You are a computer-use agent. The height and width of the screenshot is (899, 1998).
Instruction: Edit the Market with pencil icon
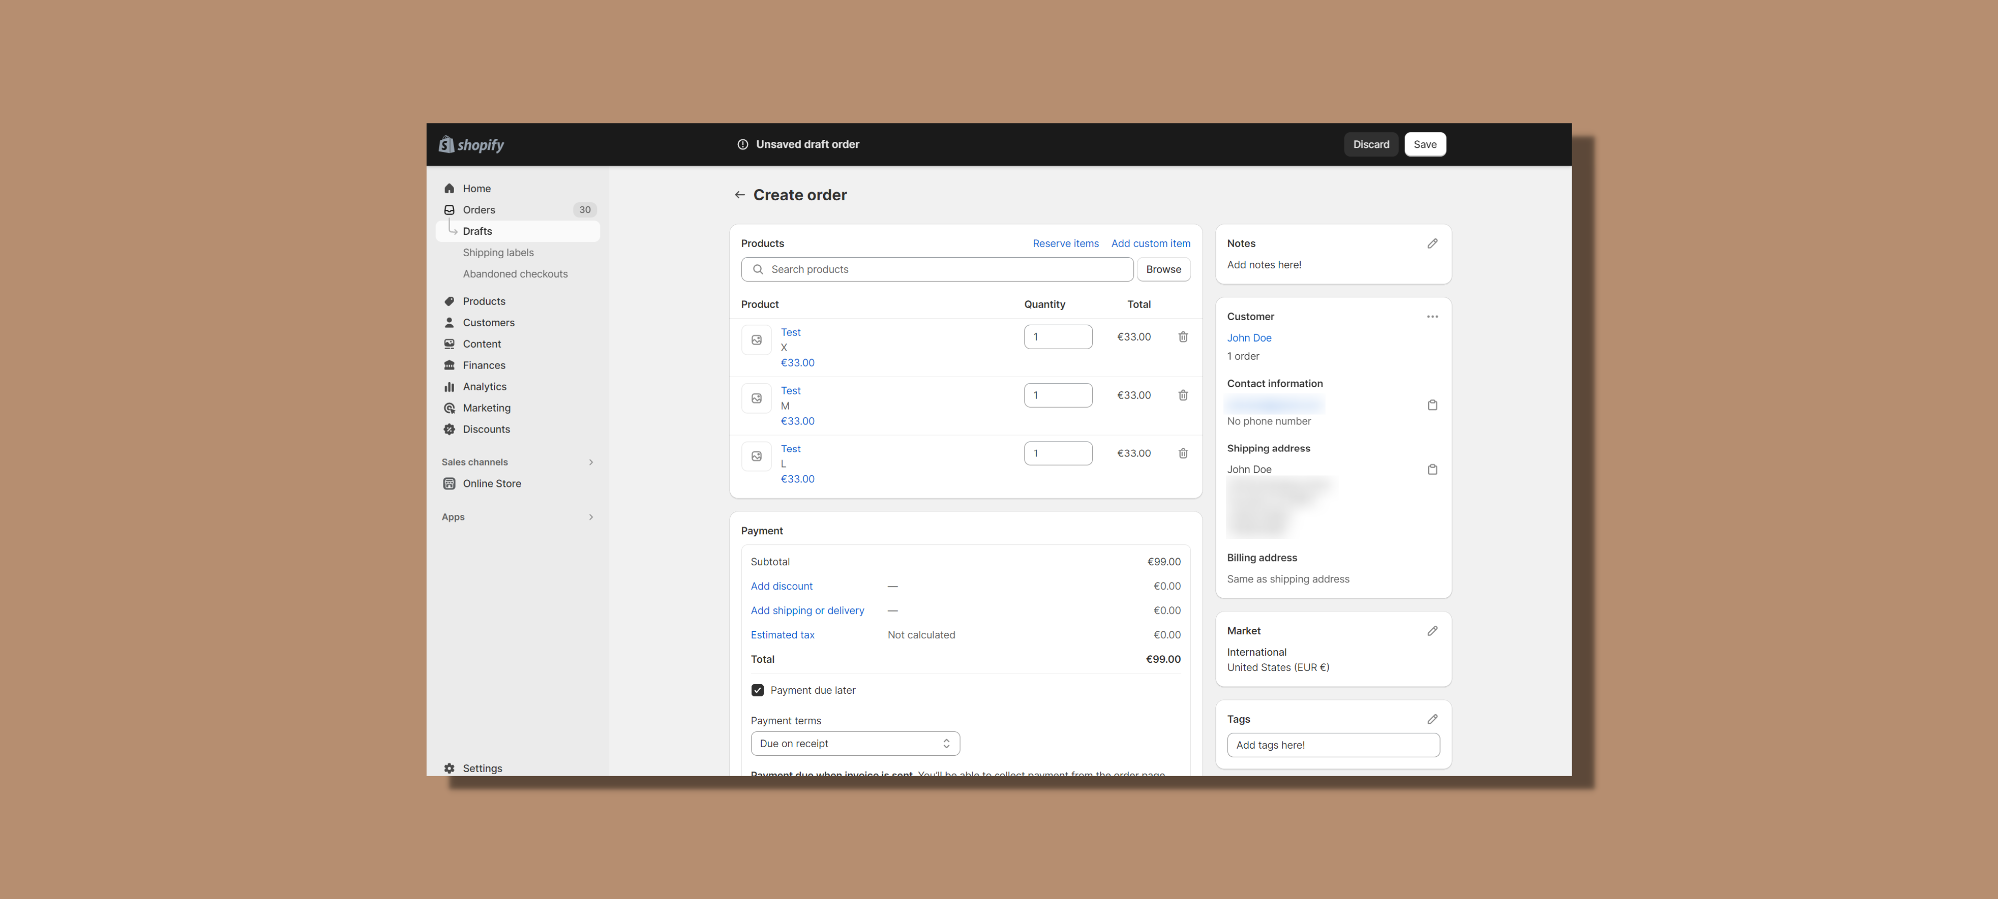tap(1432, 631)
